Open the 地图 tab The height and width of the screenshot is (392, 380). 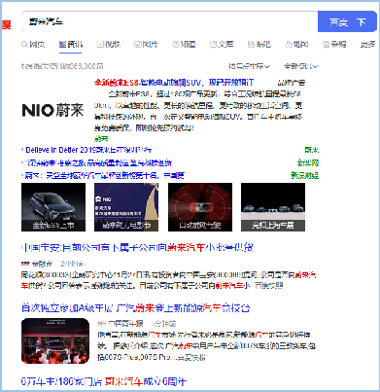click(296, 44)
